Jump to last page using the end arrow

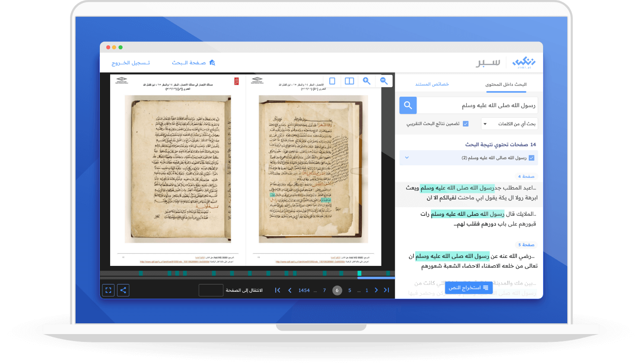[277, 290]
